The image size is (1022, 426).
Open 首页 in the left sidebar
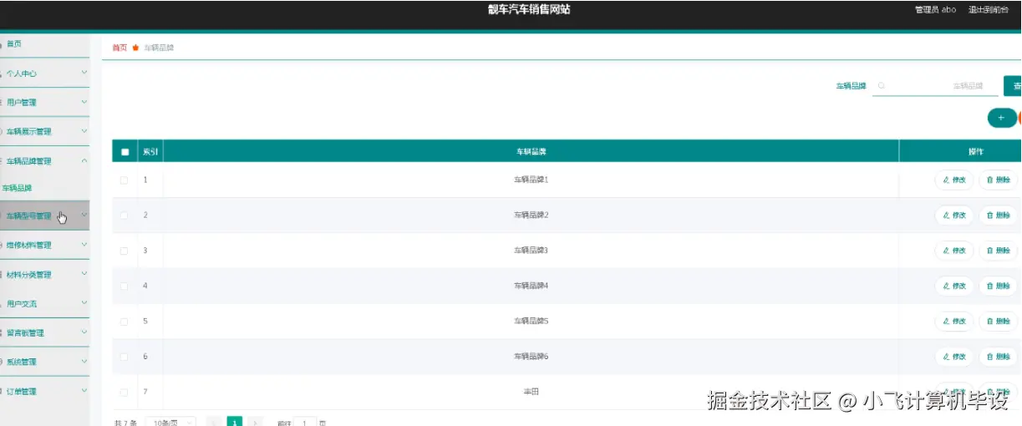point(44,43)
